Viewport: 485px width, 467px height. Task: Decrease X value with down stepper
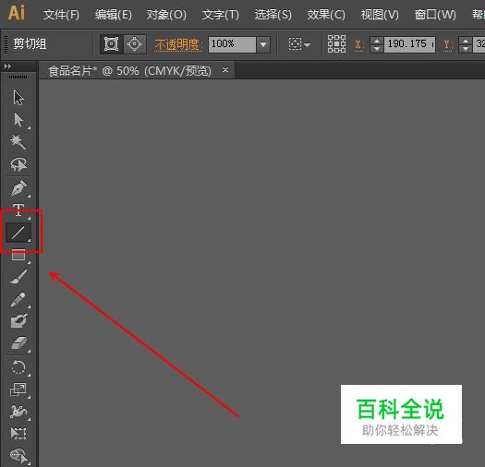377,49
